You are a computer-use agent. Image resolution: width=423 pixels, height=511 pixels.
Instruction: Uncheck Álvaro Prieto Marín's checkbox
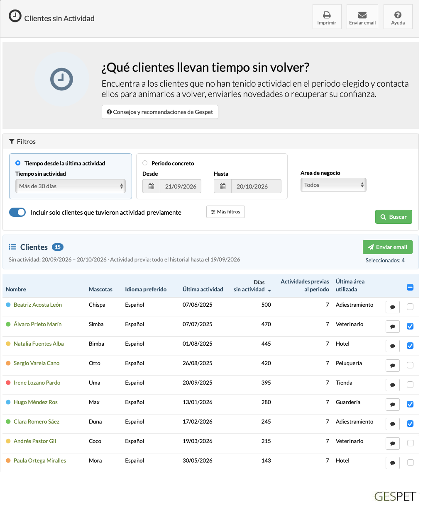tap(410, 326)
